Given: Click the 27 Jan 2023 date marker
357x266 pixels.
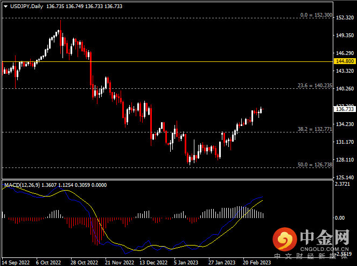Looking at the screenshot, I should coord(222,262).
